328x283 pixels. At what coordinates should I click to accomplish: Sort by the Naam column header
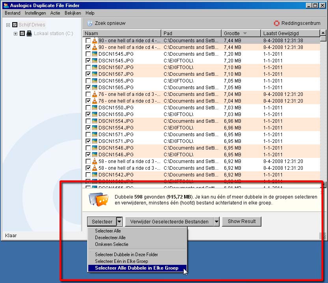(x=122, y=33)
